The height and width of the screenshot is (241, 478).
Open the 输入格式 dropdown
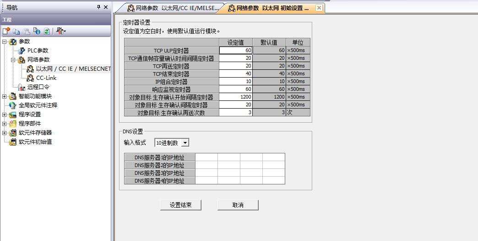(x=185, y=143)
